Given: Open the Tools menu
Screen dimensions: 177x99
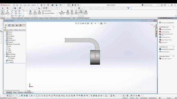Looking at the screenshot, I should click(x=29, y=5).
